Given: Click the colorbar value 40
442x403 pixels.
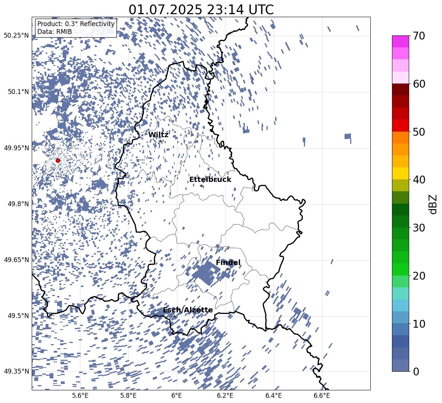Looking at the screenshot, I should (419, 180).
